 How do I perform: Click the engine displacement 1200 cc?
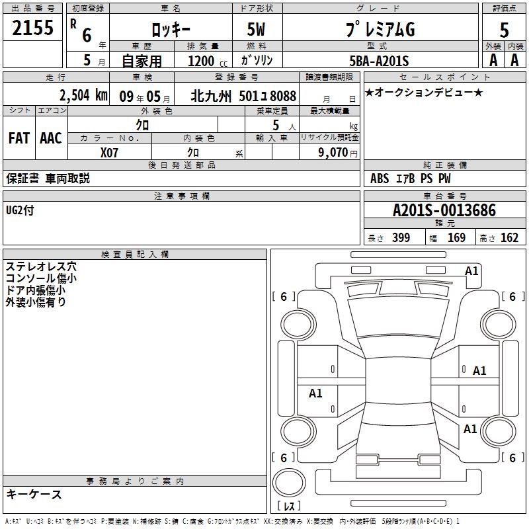click(x=208, y=61)
